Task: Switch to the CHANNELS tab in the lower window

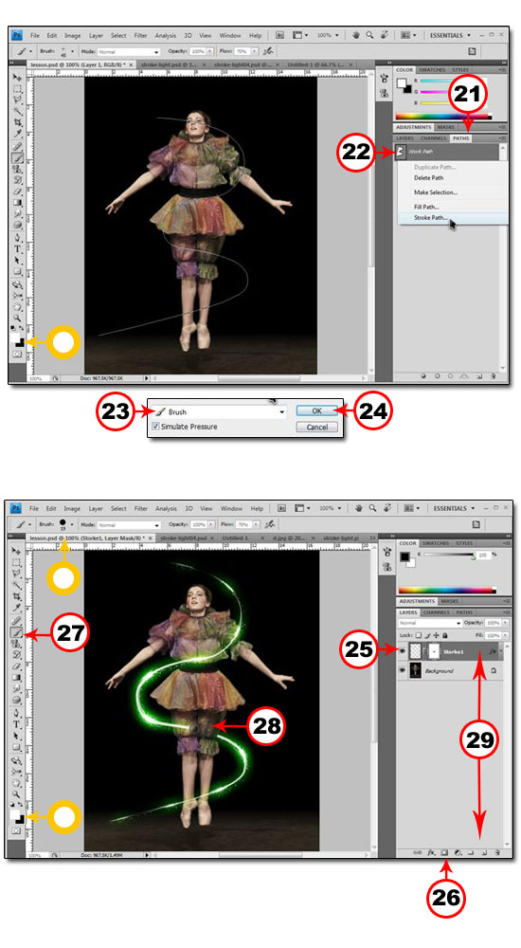Action: tap(436, 612)
